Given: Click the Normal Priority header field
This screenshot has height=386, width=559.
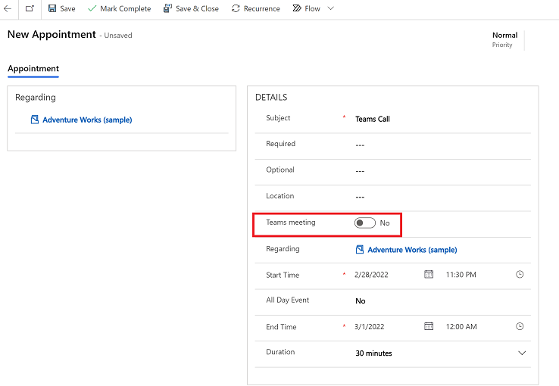Looking at the screenshot, I should pos(504,39).
